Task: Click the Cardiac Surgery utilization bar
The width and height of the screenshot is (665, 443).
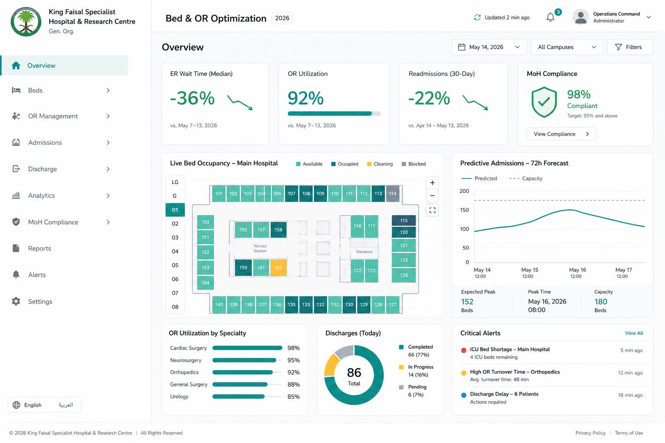Action: (247, 348)
